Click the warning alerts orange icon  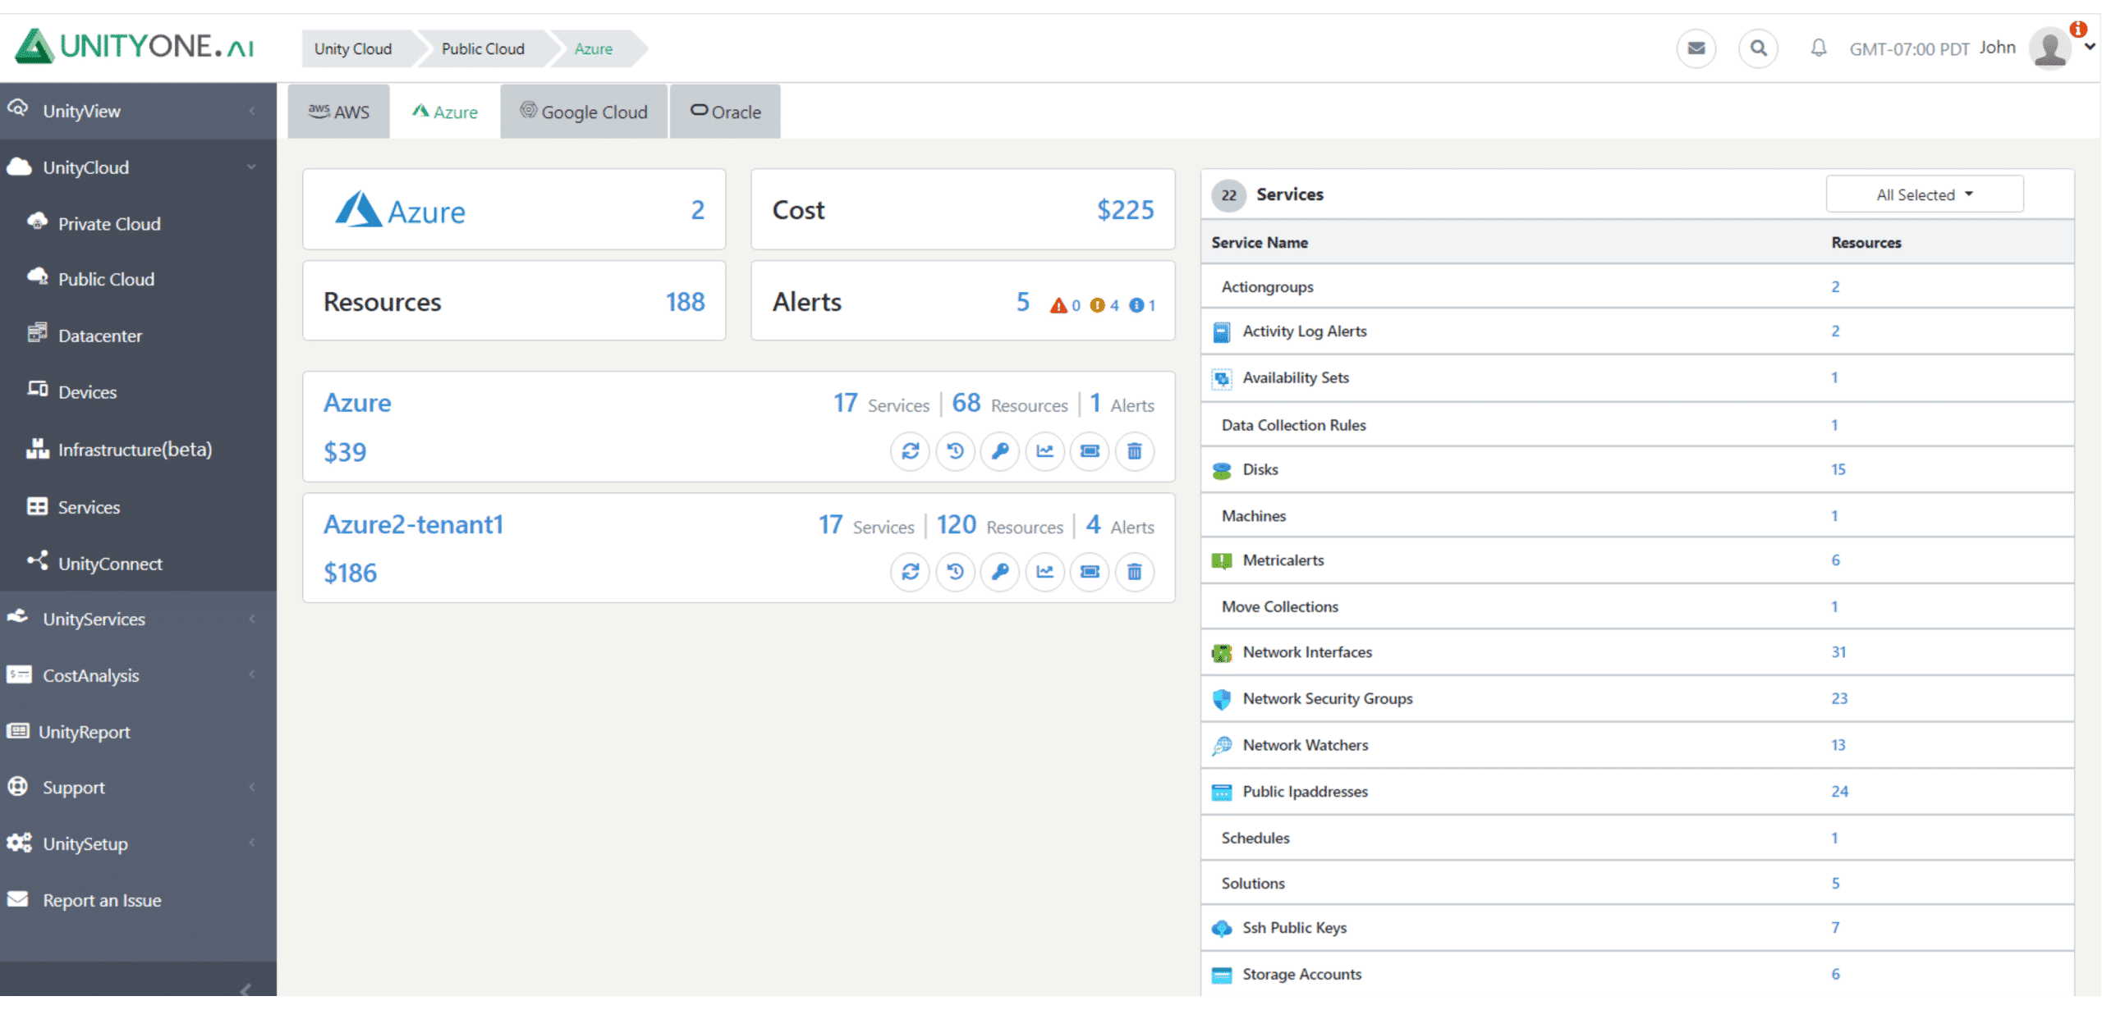(x=1097, y=305)
